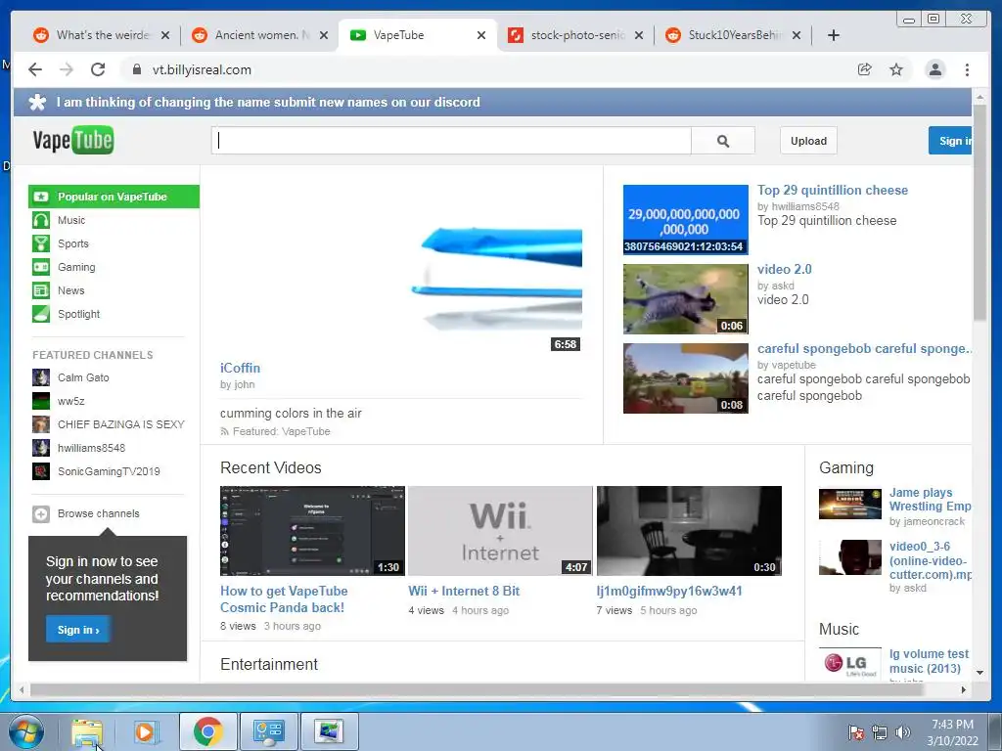Open the Chrome profile avatar
The height and width of the screenshot is (751, 1002).
click(x=934, y=69)
